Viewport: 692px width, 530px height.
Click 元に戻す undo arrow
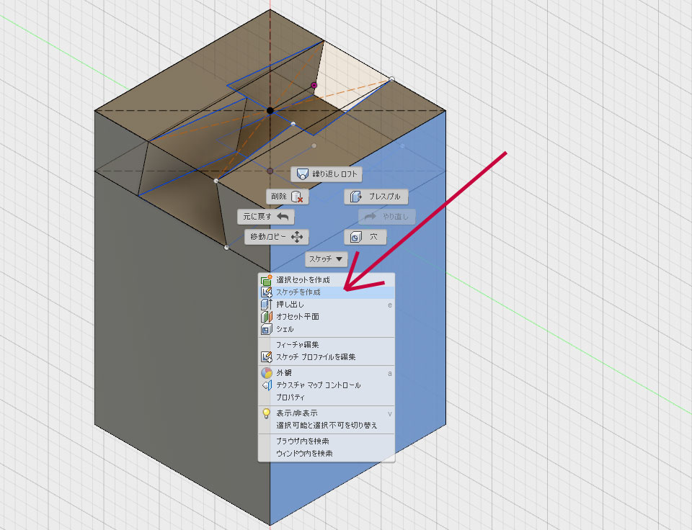click(x=266, y=217)
